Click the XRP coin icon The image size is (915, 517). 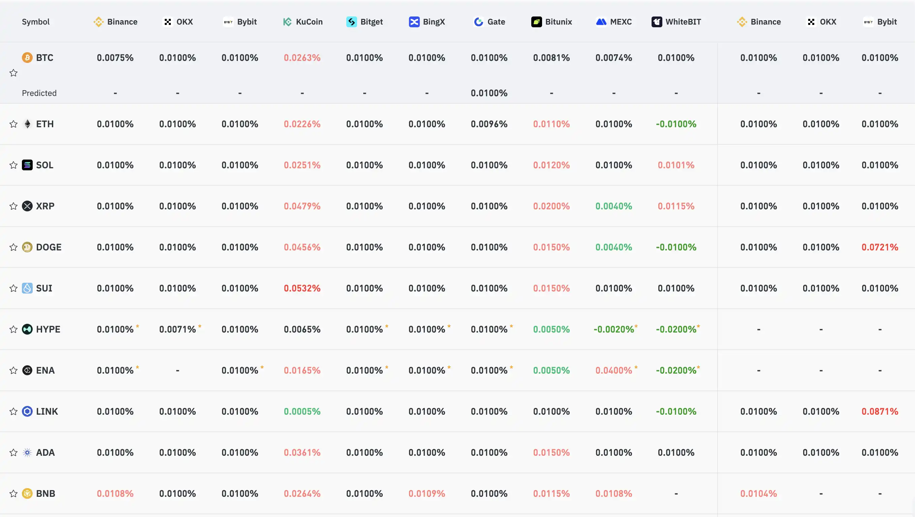[x=27, y=206]
